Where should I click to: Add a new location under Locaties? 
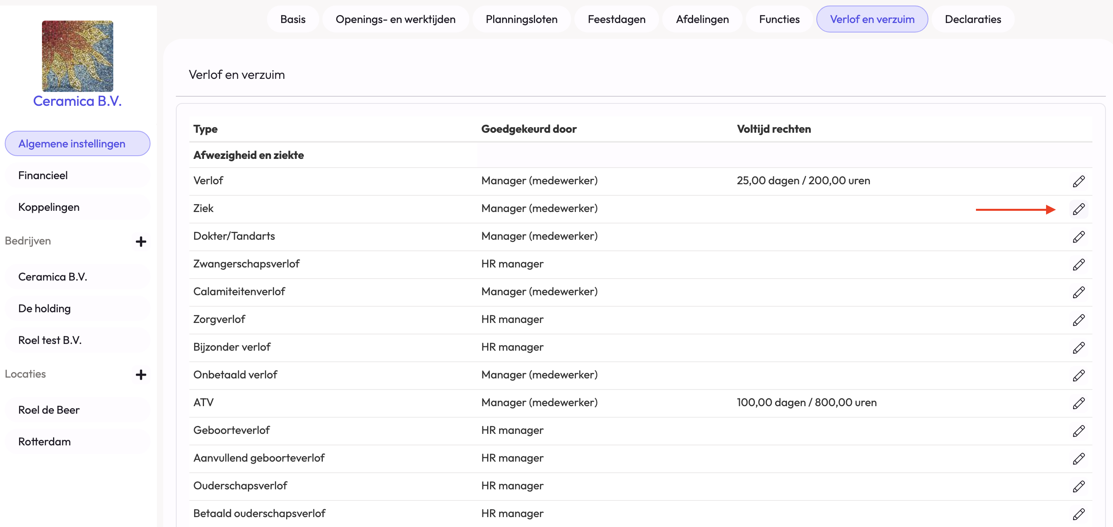[x=141, y=374]
